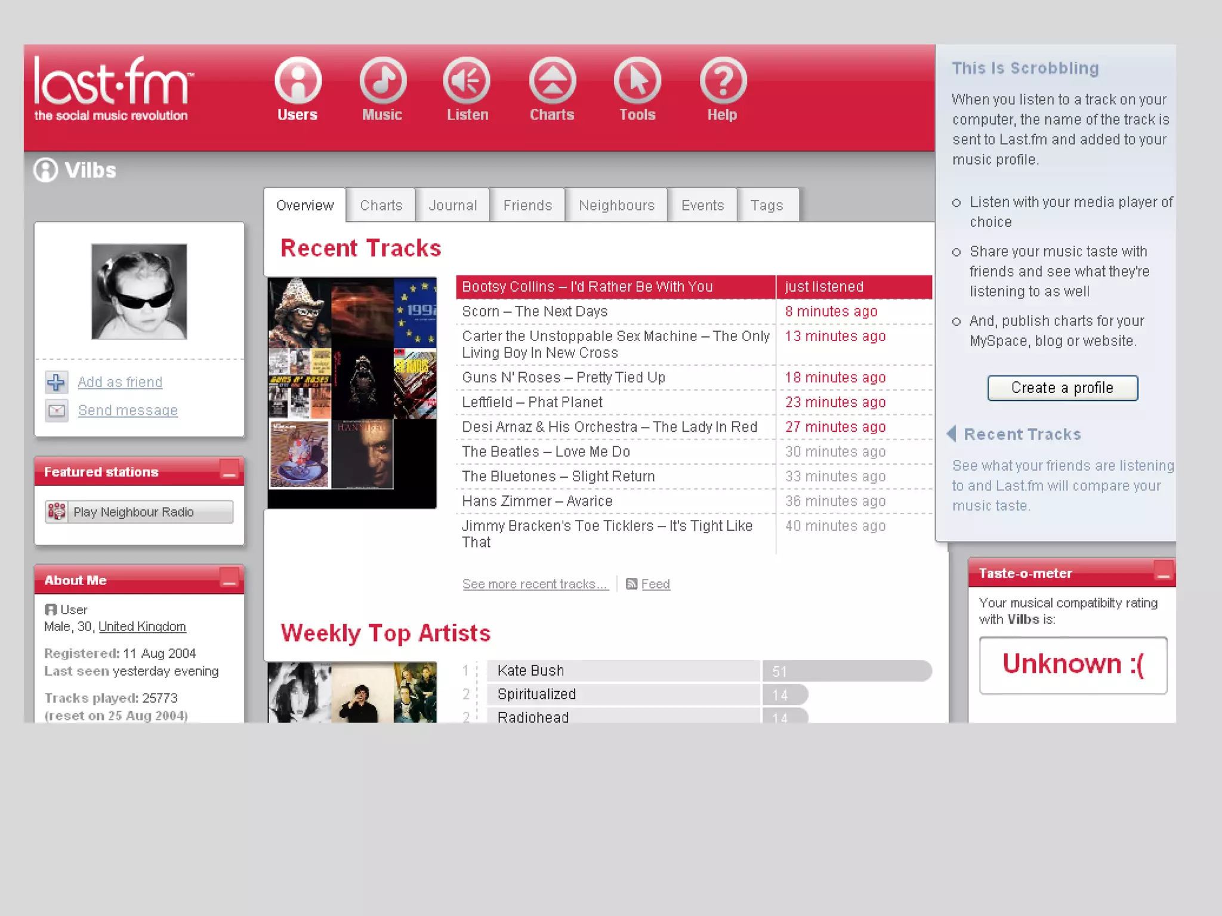The width and height of the screenshot is (1222, 916).
Task: Collapse the About Me panel
Action: [x=229, y=578]
